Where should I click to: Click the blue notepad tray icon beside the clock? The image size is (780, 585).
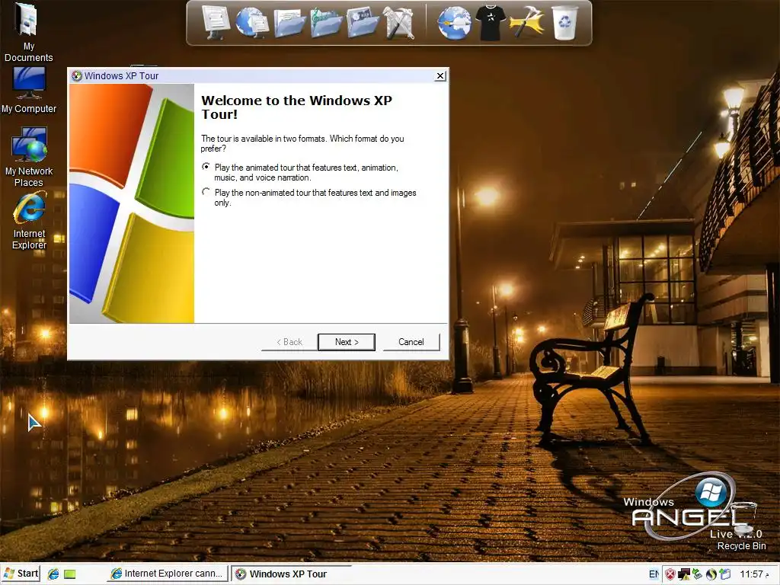(x=725, y=574)
